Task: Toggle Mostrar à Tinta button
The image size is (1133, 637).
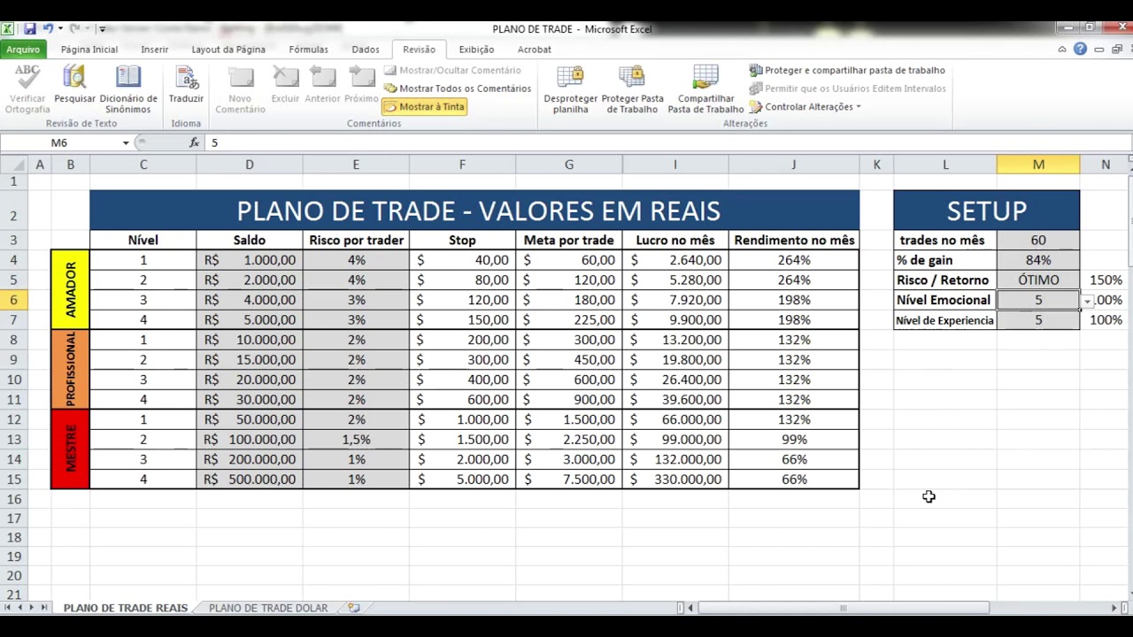Action: [x=424, y=106]
